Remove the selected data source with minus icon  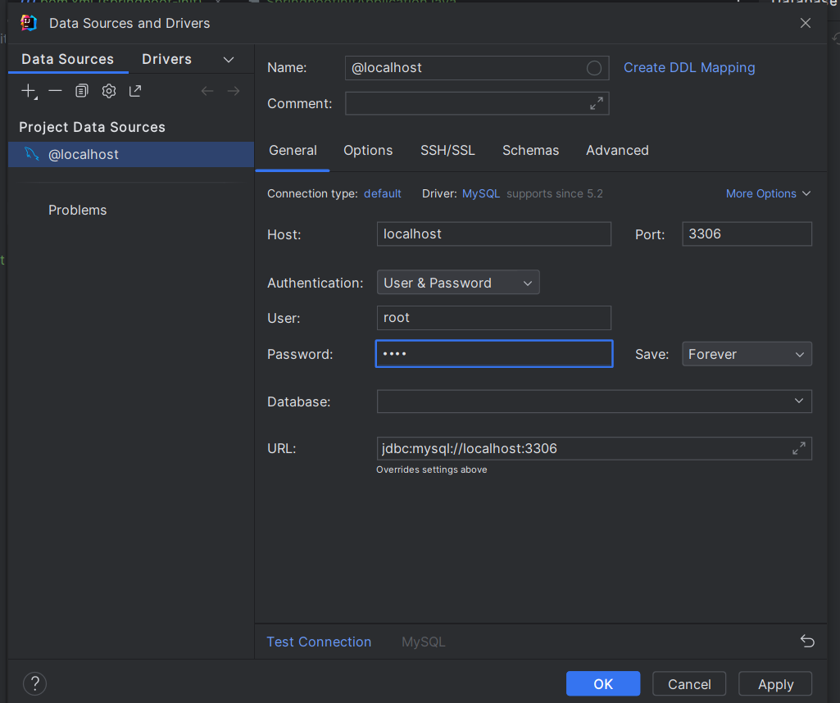(x=55, y=91)
